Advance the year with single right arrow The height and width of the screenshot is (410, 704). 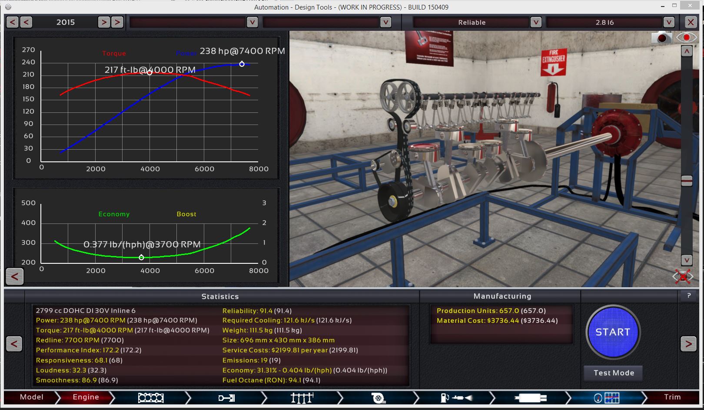pyautogui.click(x=103, y=22)
